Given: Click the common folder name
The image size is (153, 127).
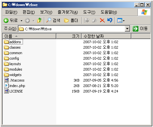Looking at the screenshot, I should [16, 53].
